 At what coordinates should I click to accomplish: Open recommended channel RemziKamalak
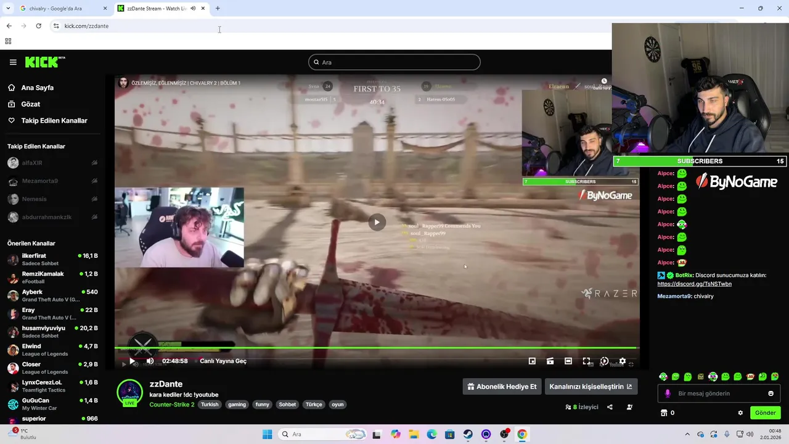pos(52,277)
